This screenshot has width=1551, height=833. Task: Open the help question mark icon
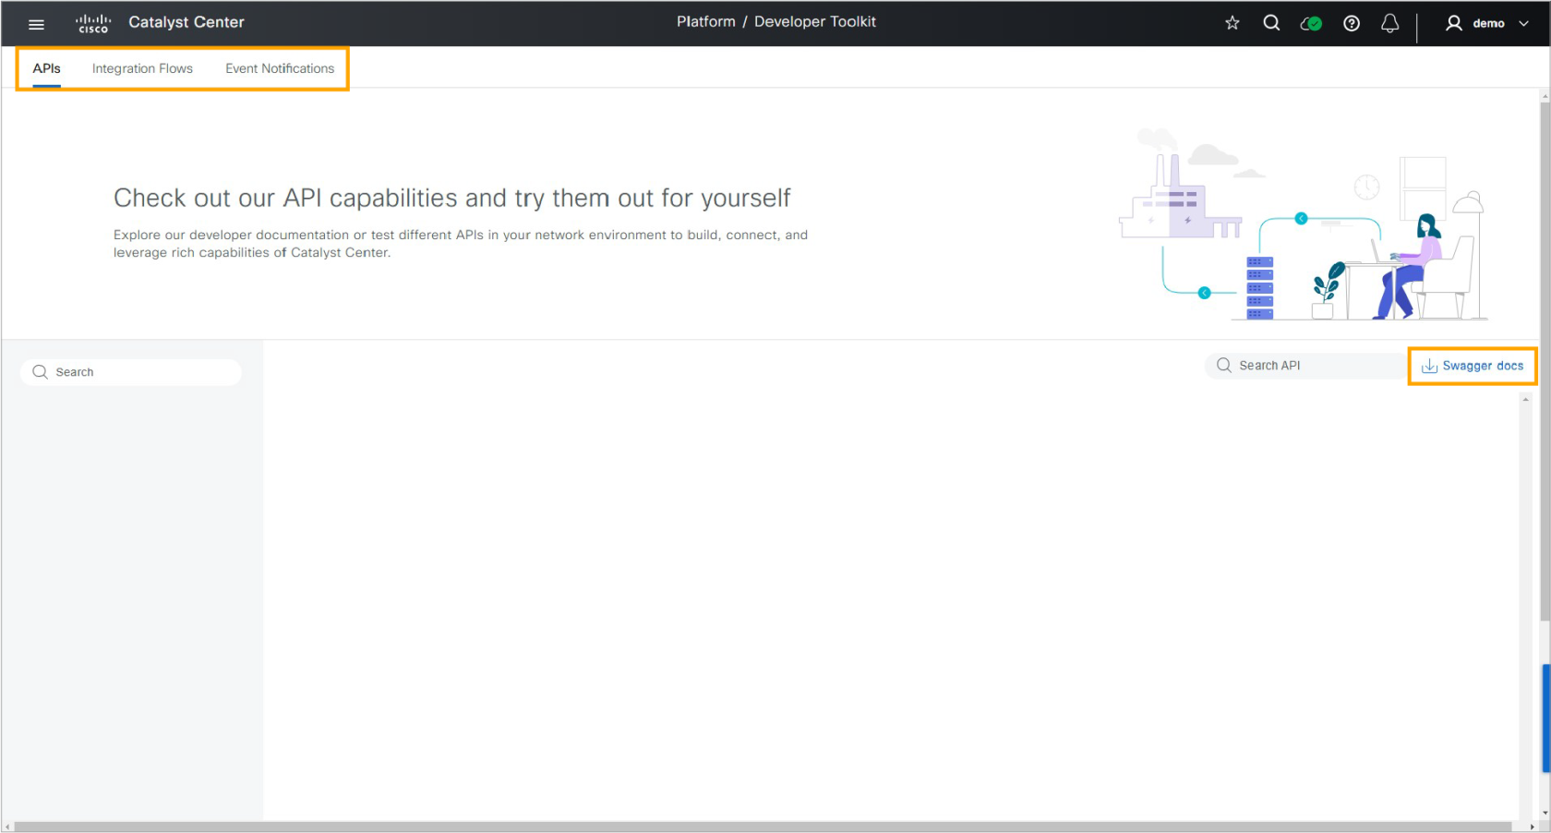1352,23
